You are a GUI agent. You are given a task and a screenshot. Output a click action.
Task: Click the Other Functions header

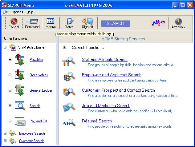16,38
